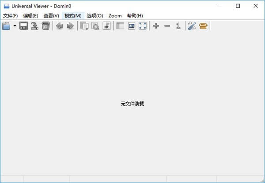Open plugins with the box icon
The height and width of the screenshot is (183, 265).
click(x=203, y=26)
